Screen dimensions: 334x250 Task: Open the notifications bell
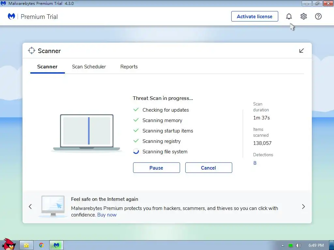pyautogui.click(x=289, y=16)
